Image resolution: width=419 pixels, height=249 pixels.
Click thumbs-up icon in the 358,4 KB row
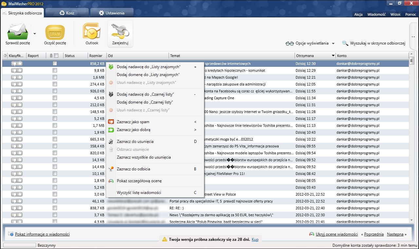[20, 146]
